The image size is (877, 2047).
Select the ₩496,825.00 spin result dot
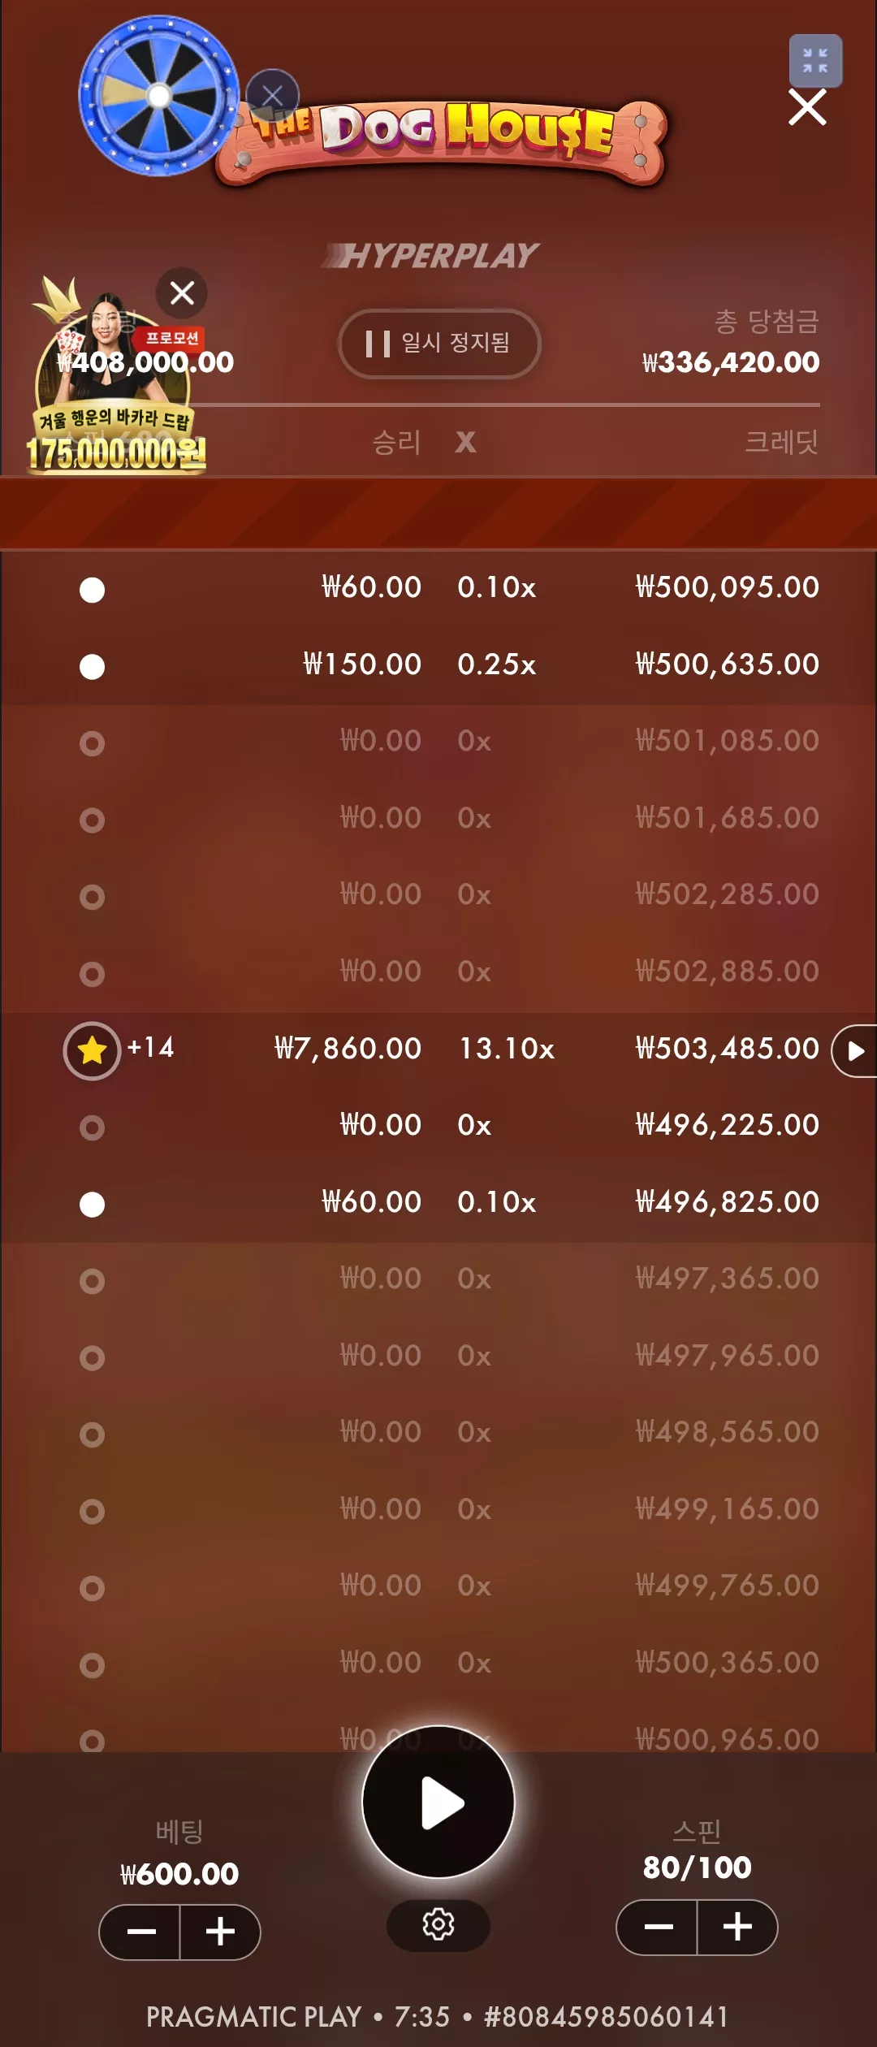click(x=92, y=1204)
